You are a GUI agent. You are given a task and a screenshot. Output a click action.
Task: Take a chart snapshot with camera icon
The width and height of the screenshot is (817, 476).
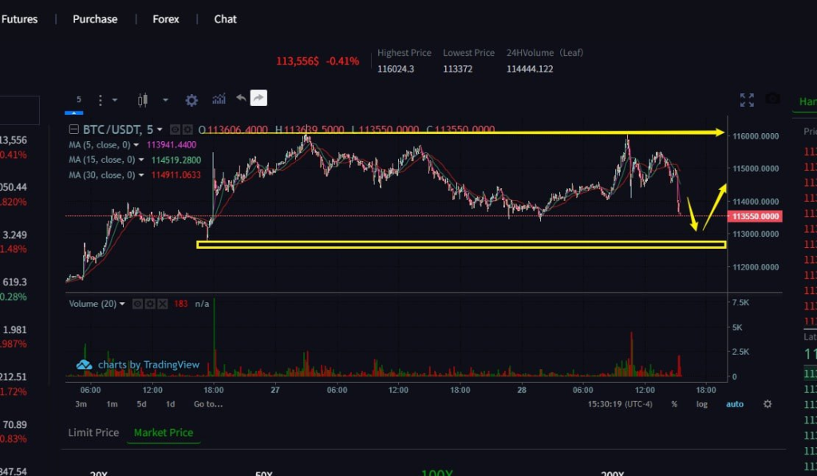click(x=772, y=99)
